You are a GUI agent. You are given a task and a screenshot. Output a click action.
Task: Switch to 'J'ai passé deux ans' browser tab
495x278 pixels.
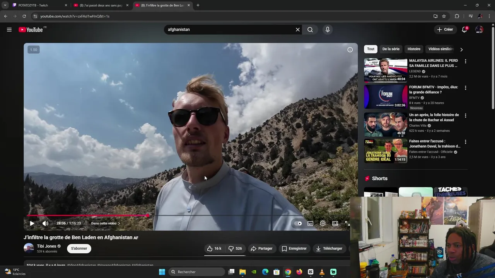coord(101,5)
